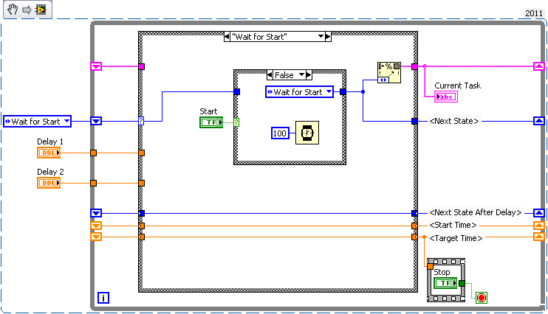Click the loop iteration terminal i

(x=103, y=298)
